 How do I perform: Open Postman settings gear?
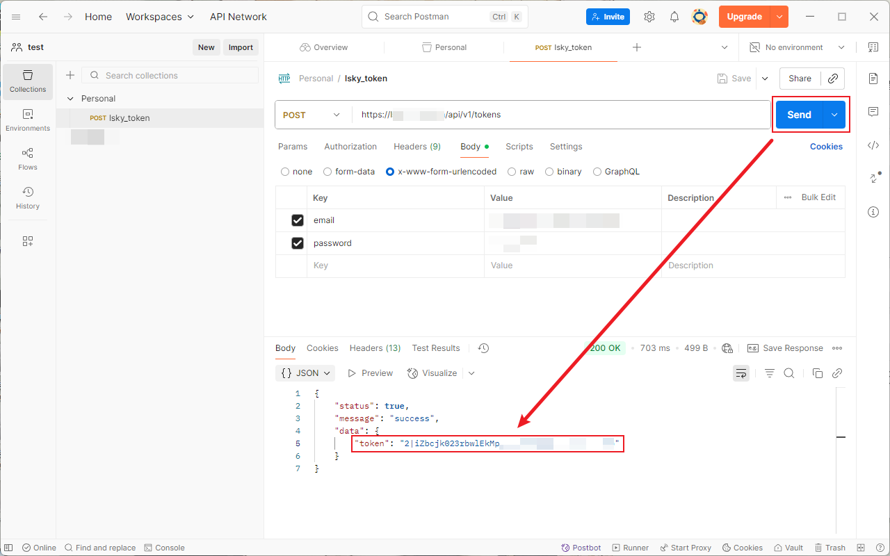649,17
